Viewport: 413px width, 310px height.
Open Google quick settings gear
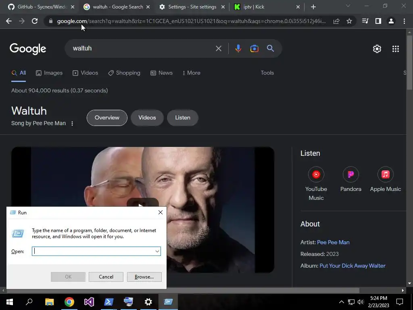click(x=377, y=49)
